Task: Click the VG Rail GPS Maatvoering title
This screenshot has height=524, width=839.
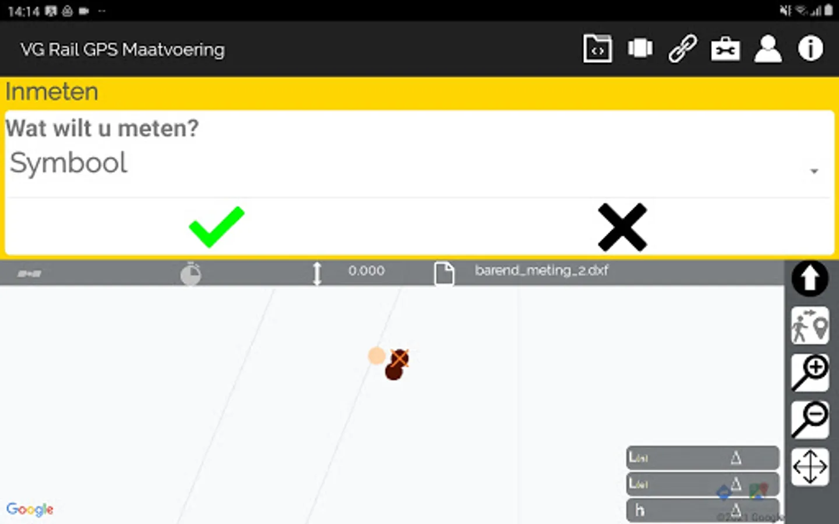Action: click(122, 49)
